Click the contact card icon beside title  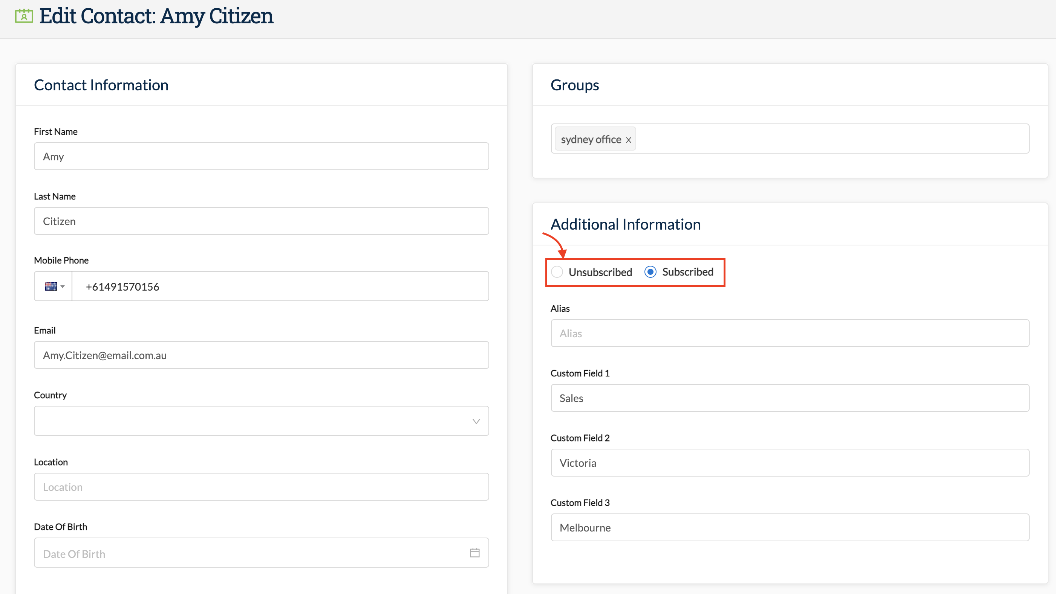(24, 16)
